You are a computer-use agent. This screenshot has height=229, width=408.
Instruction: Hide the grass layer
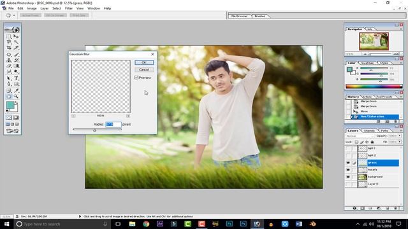[x=348, y=163]
